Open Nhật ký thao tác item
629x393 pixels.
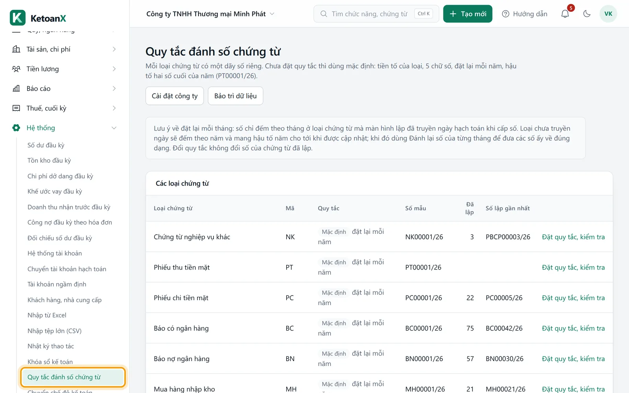coord(51,346)
